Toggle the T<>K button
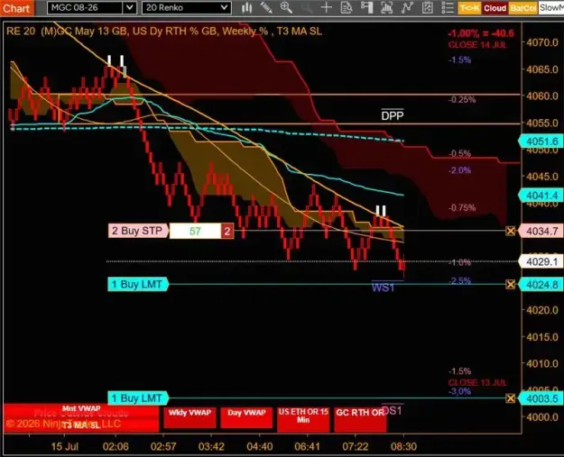Viewport: 564px width, 457px height. [x=469, y=8]
